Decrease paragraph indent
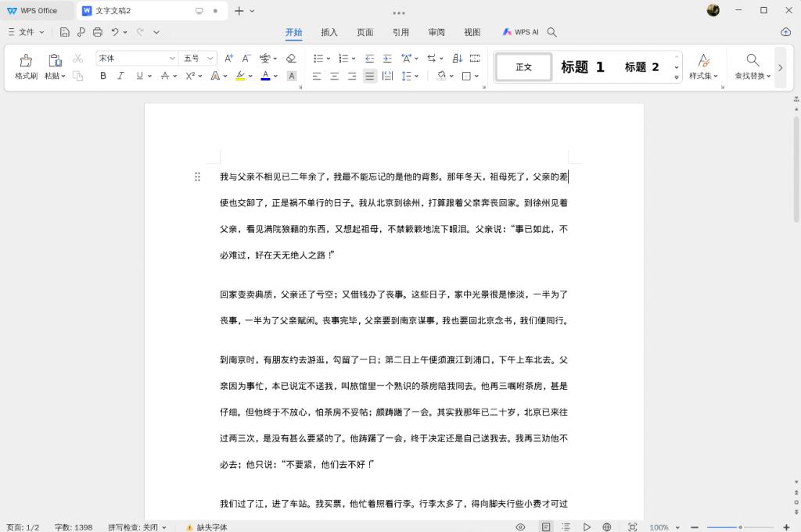Image resolution: width=801 pixels, height=532 pixels. tap(369, 58)
